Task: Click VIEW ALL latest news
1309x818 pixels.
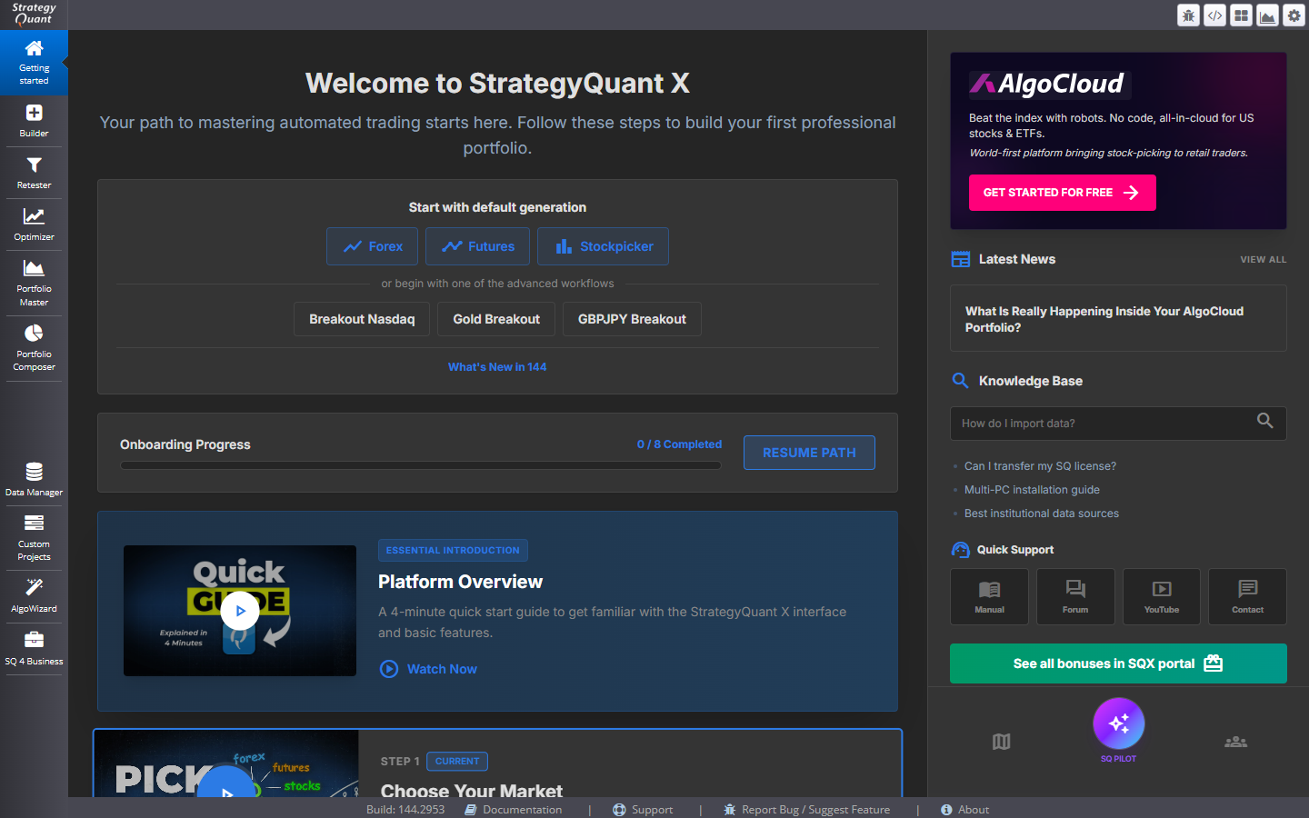Action: click(x=1263, y=260)
